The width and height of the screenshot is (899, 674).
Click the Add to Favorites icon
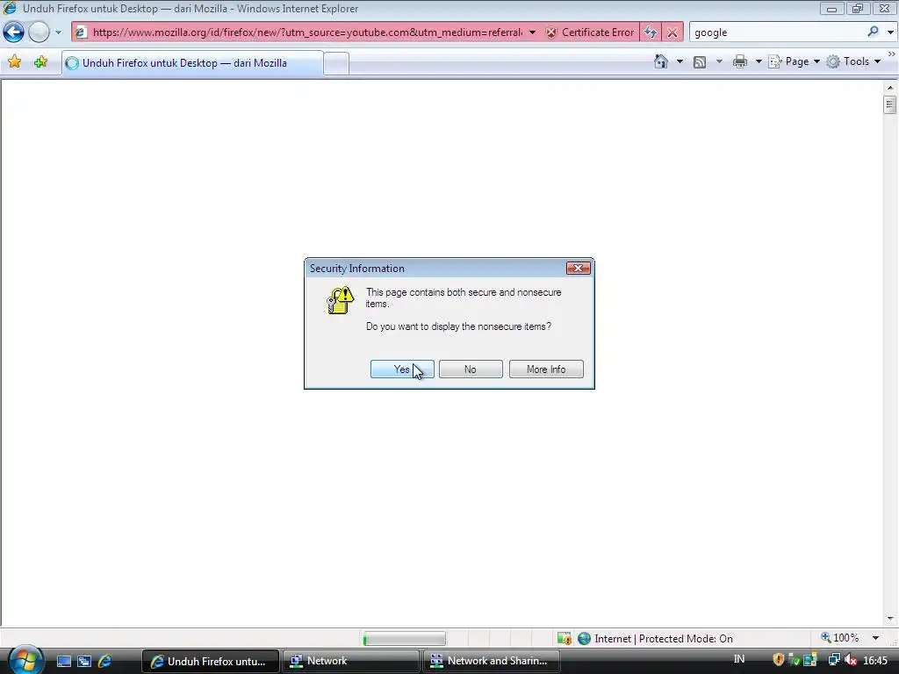point(40,62)
